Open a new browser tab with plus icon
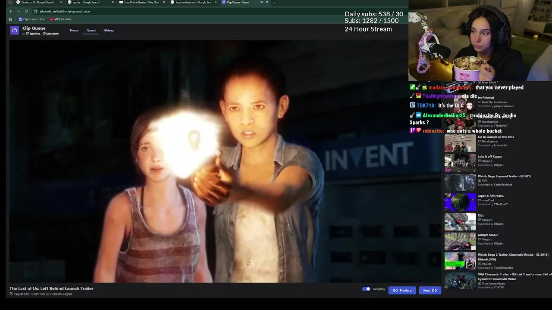The height and width of the screenshot is (310, 552). coord(275,2)
